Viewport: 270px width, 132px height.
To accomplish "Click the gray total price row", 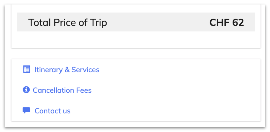I will pos(136,22).
